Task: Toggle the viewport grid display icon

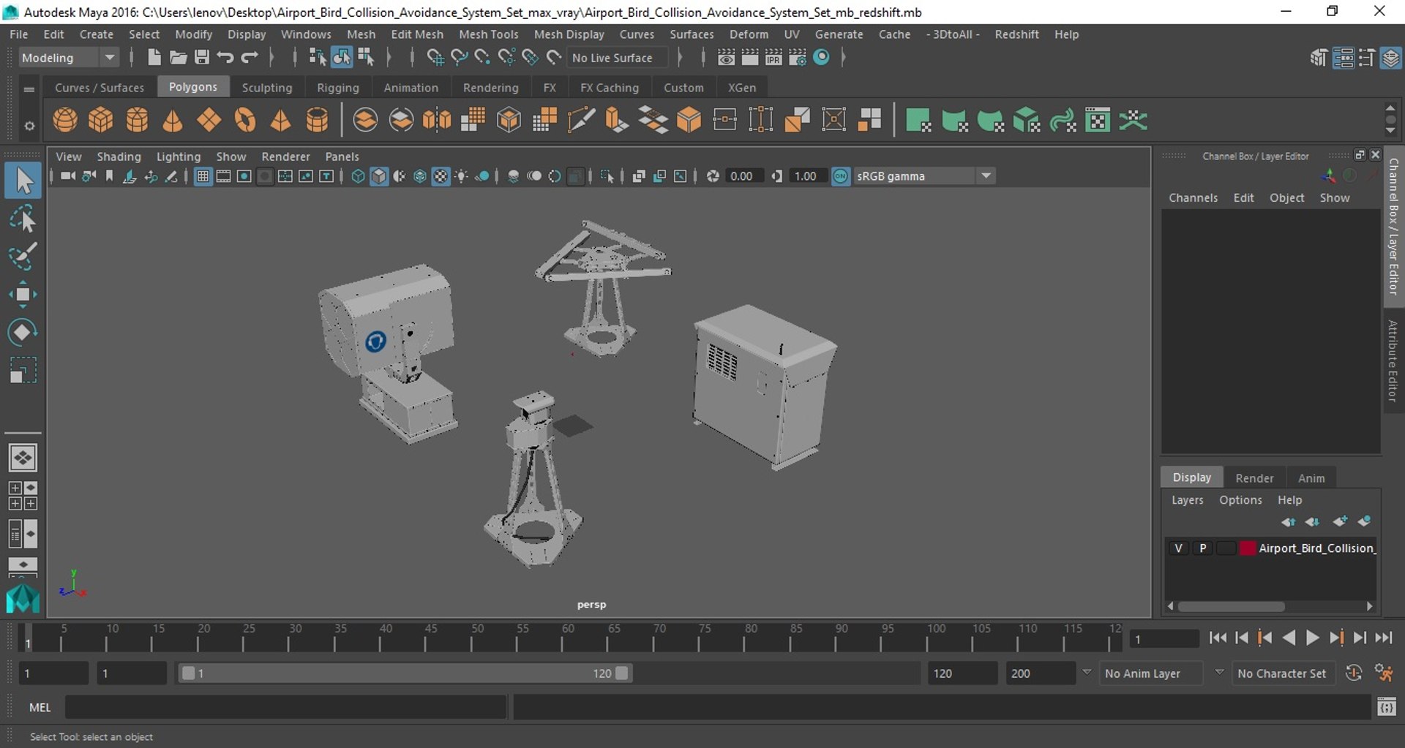Action: point(203,176)
